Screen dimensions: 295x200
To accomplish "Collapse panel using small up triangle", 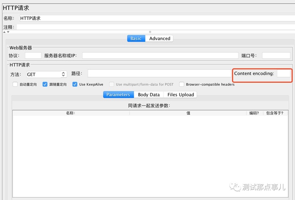I will pyautogui.click(x=4, y=32).
